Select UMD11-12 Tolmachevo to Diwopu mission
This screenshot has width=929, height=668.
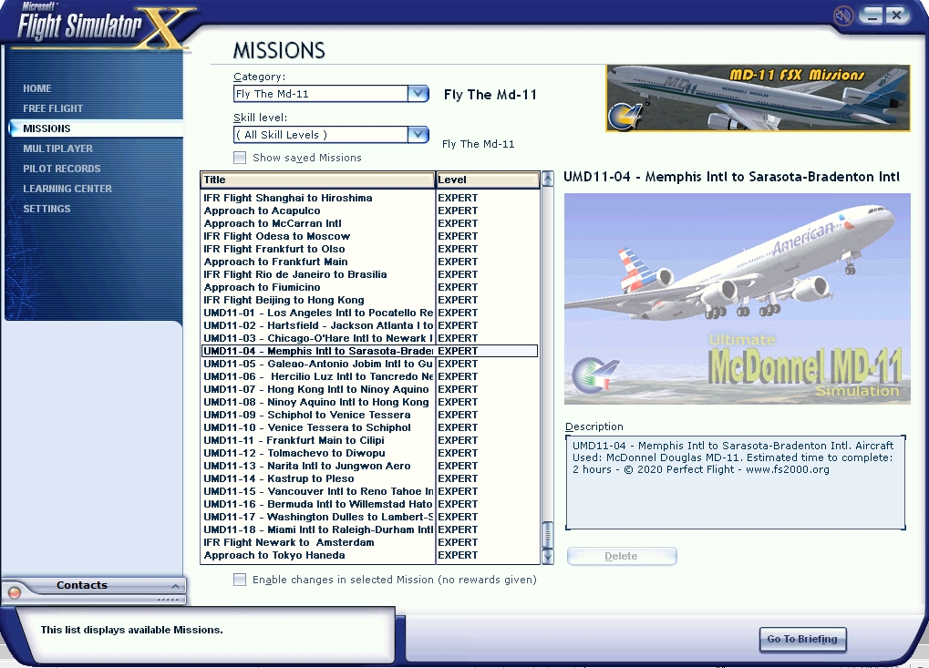coord(370,453)
